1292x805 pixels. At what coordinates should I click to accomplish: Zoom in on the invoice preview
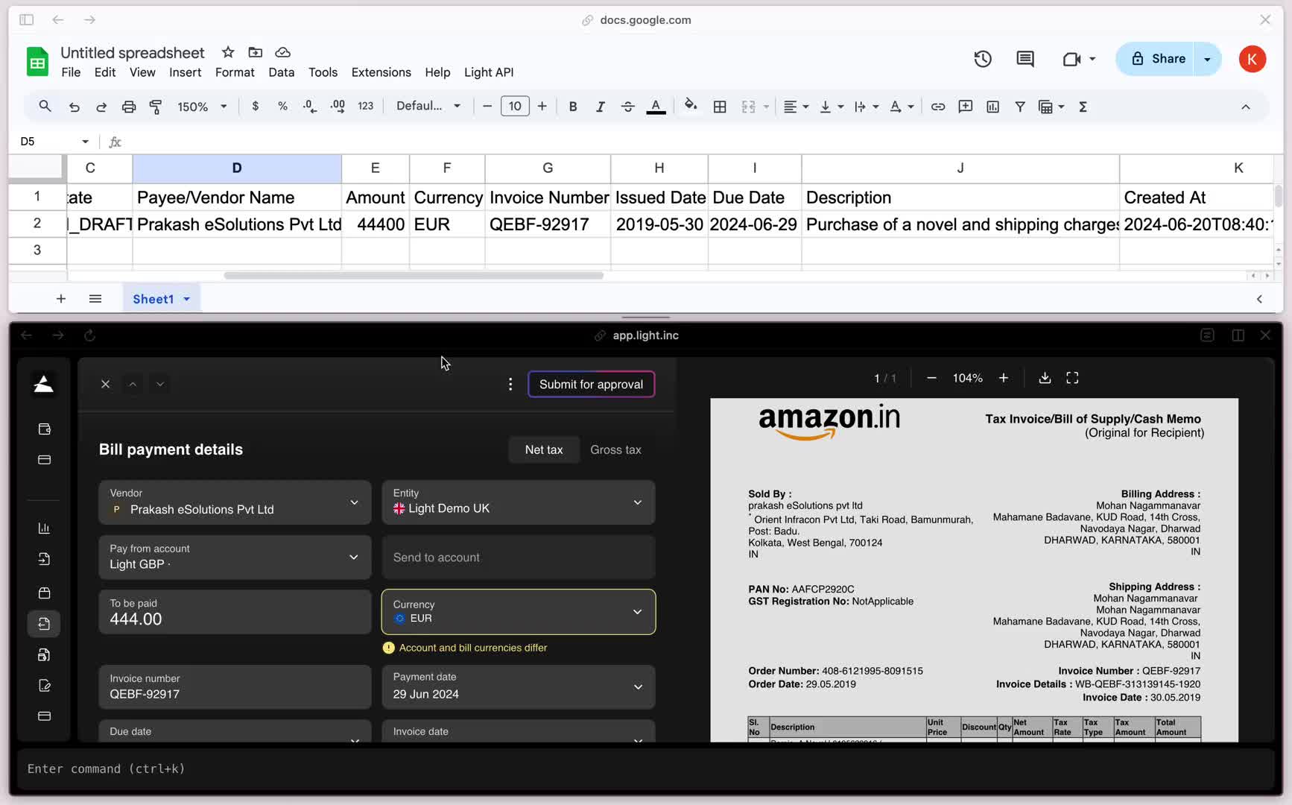coord(1004,378)
